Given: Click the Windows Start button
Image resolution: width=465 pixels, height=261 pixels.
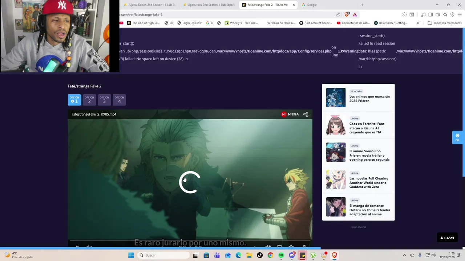Looking at the screenshot, I should click(131, 255).
